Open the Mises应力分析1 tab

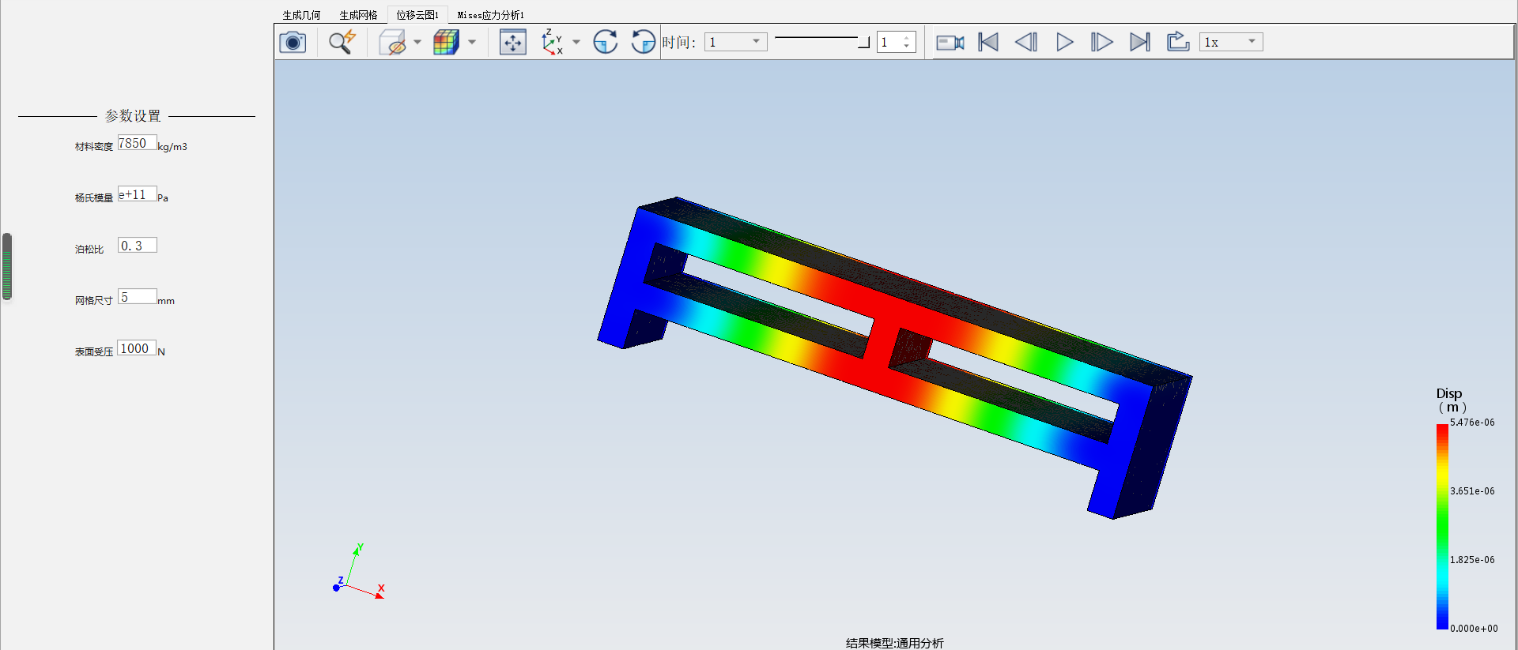click(x=491, y=15)
